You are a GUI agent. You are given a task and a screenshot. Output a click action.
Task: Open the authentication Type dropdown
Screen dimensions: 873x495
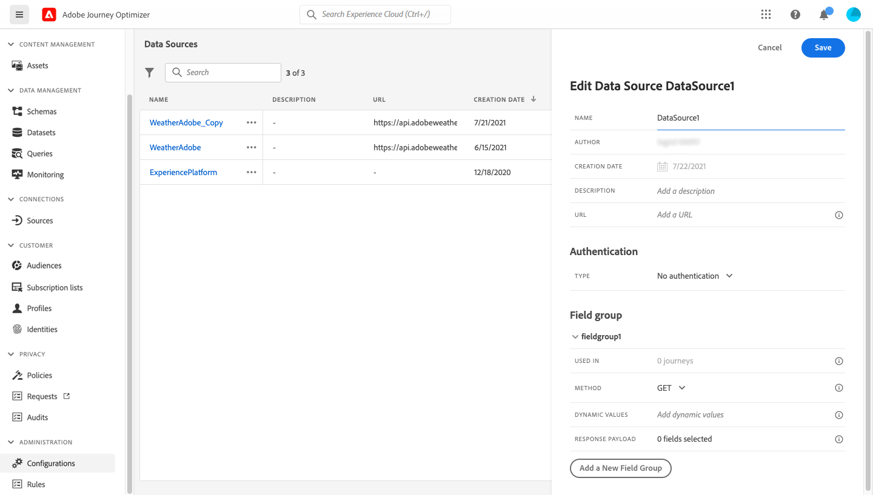click(695, 276)
